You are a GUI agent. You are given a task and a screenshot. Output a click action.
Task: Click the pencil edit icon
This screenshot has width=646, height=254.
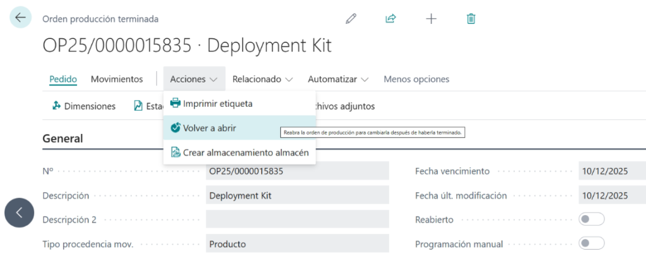351,19
